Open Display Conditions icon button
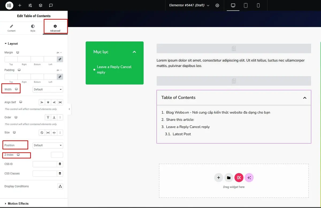Viewport: 321px width, 208px height. [60, 186]
